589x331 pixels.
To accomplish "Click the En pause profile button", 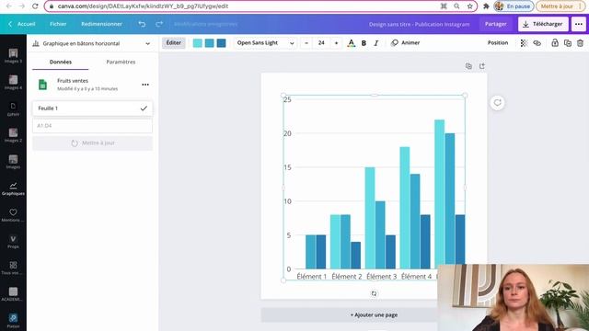I will (x=514, y=6).
